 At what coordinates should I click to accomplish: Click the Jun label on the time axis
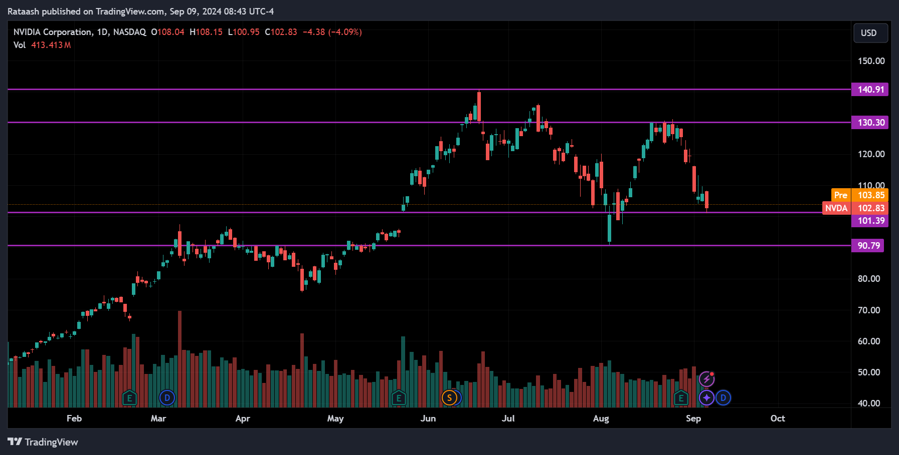tap(428, 418)
